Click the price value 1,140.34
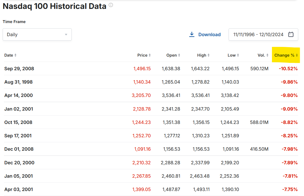Viewport: 304px width, 196px height. pos(142,82)
